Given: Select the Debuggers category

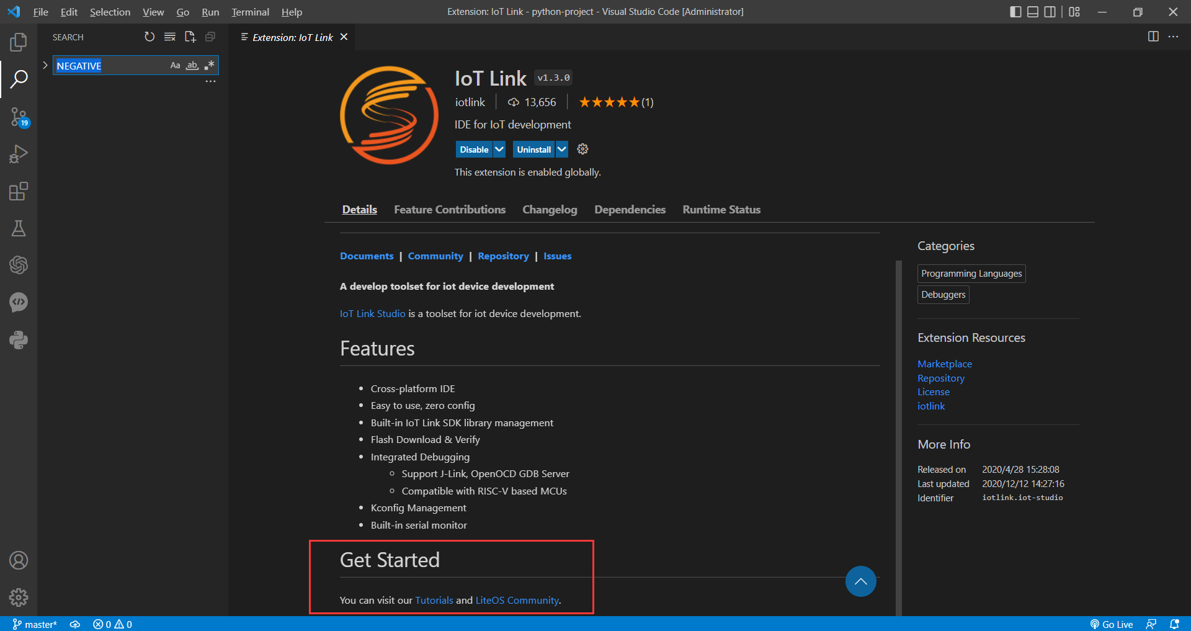Looking at the screenshot, I should pos(943,295).
